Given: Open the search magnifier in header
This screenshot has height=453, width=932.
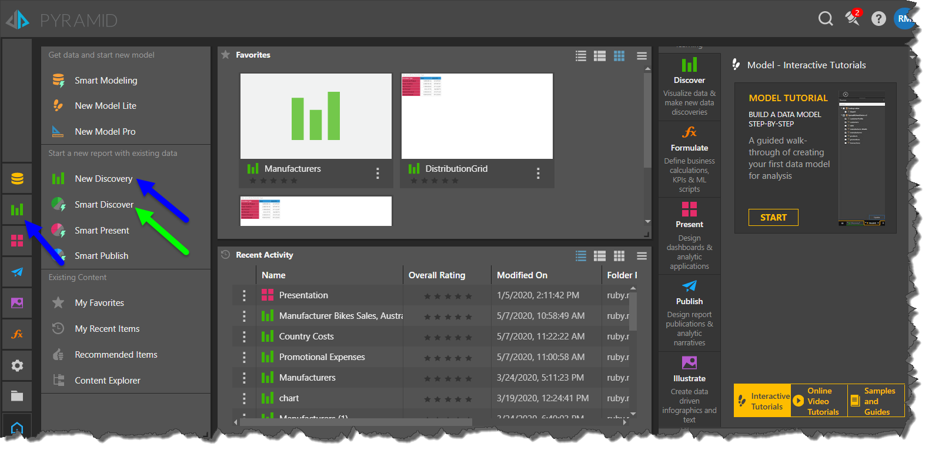Looking at the screenshot, I should [x=826, y=19].
